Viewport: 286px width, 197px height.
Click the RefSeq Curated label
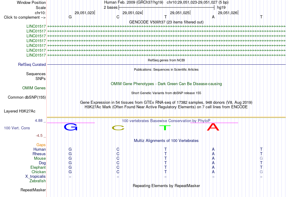pyautogui.click(x=32, y=64)
